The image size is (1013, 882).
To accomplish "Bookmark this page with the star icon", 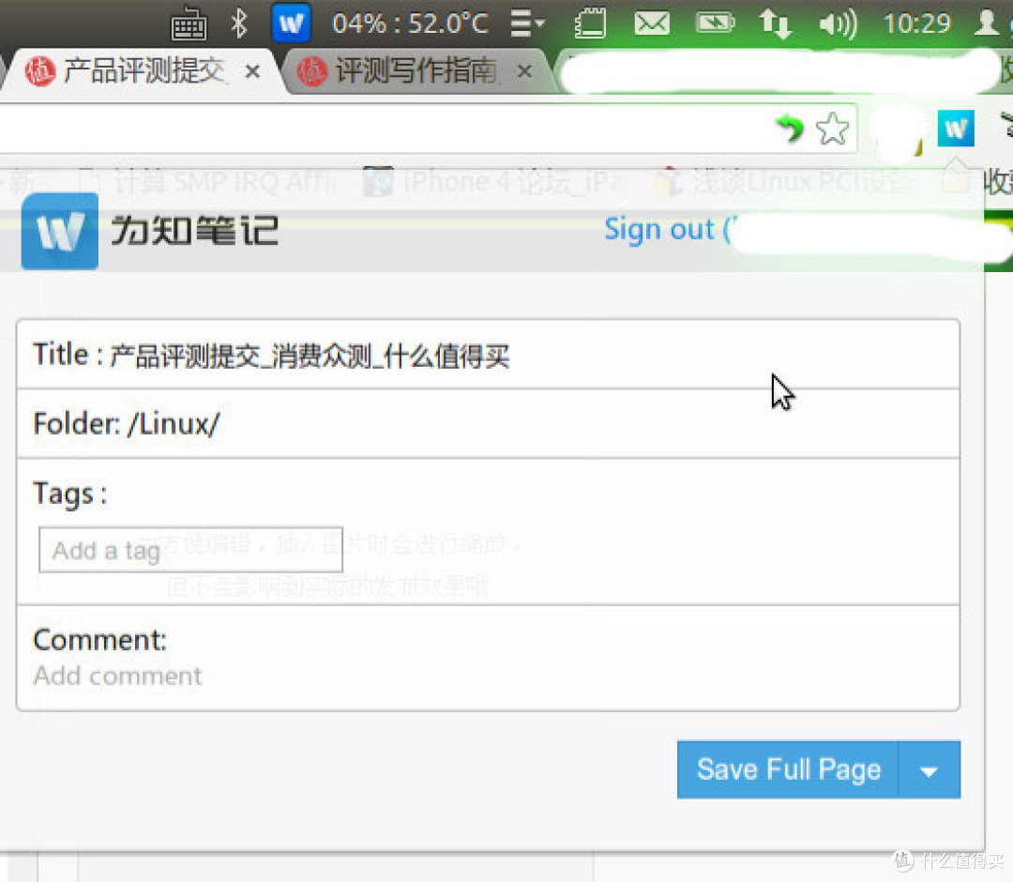I will [832, 129].
